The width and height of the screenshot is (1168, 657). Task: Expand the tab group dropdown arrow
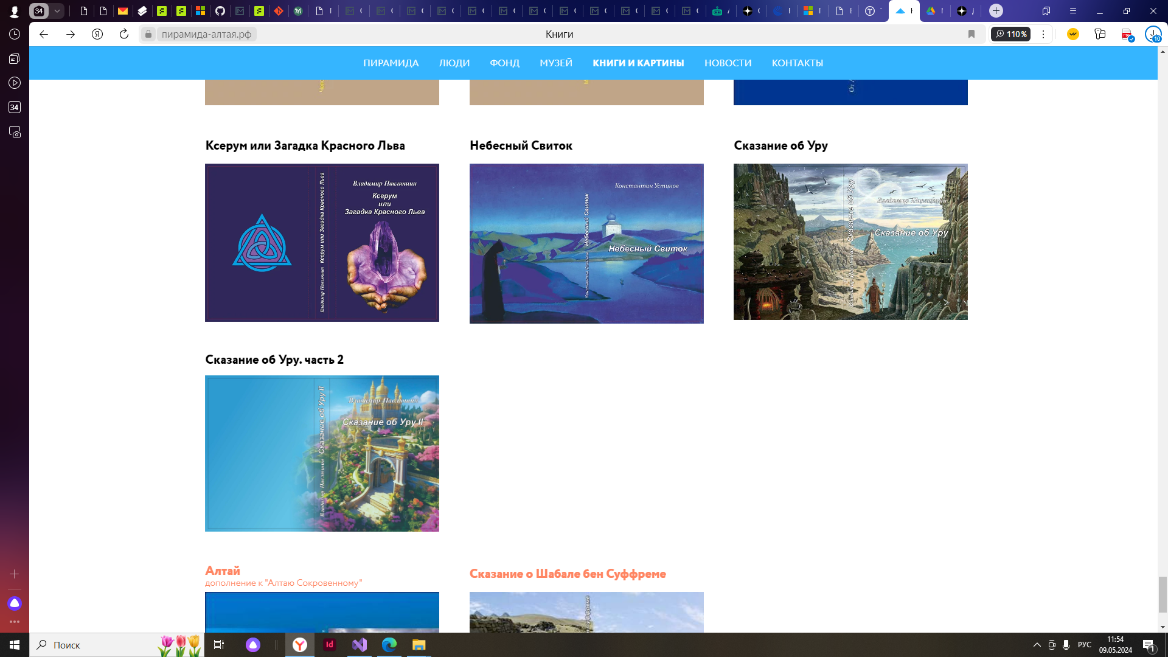(x=57, y=11)
